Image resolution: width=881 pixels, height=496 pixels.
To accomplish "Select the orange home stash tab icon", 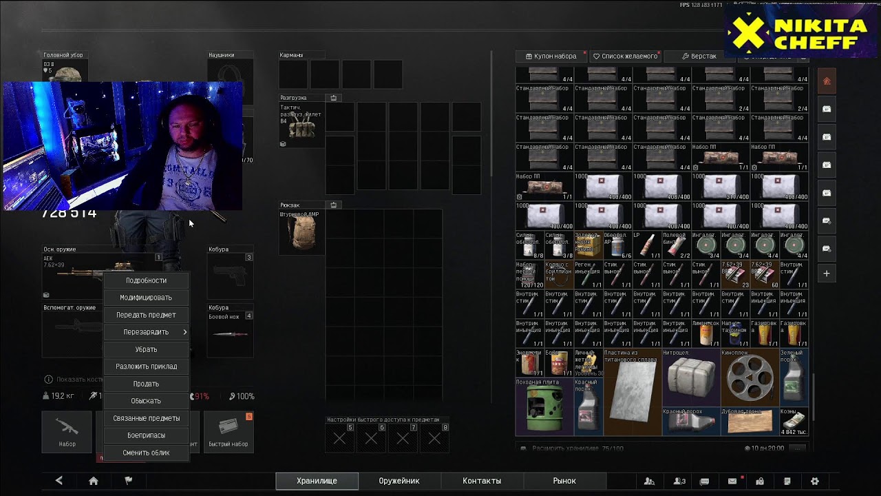I will 827,81.
